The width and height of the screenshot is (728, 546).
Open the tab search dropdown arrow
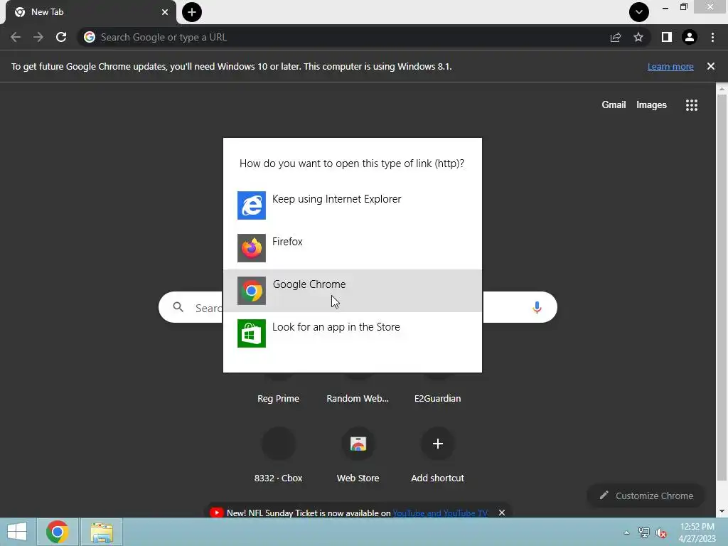click(639, 12)
